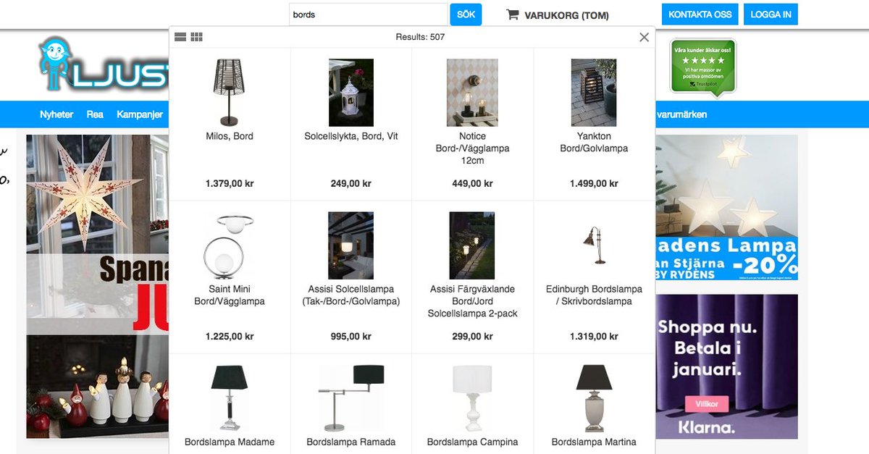Open Saint Mini Bord/Vägglampa thumbnail

click(230, 245)
